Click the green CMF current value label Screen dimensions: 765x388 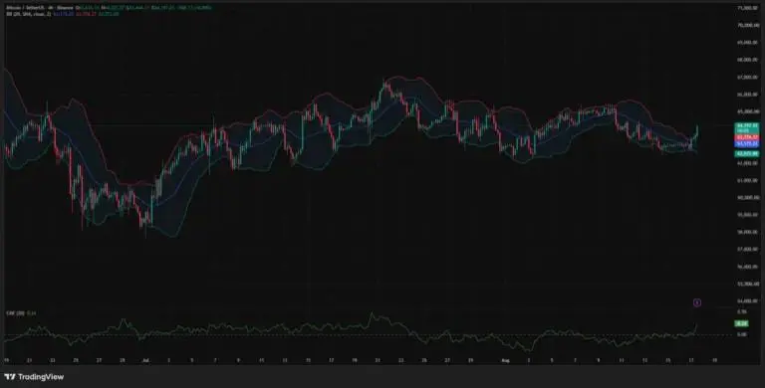coord(741,323)
